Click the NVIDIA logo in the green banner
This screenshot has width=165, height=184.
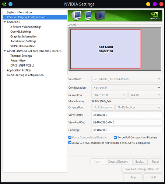coord(155,16)
